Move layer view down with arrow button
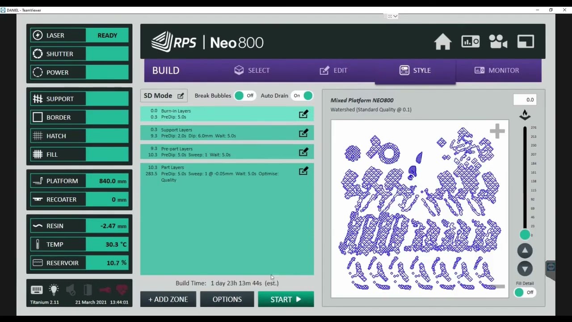Viewport: 572px width, 322px height. 525,268
